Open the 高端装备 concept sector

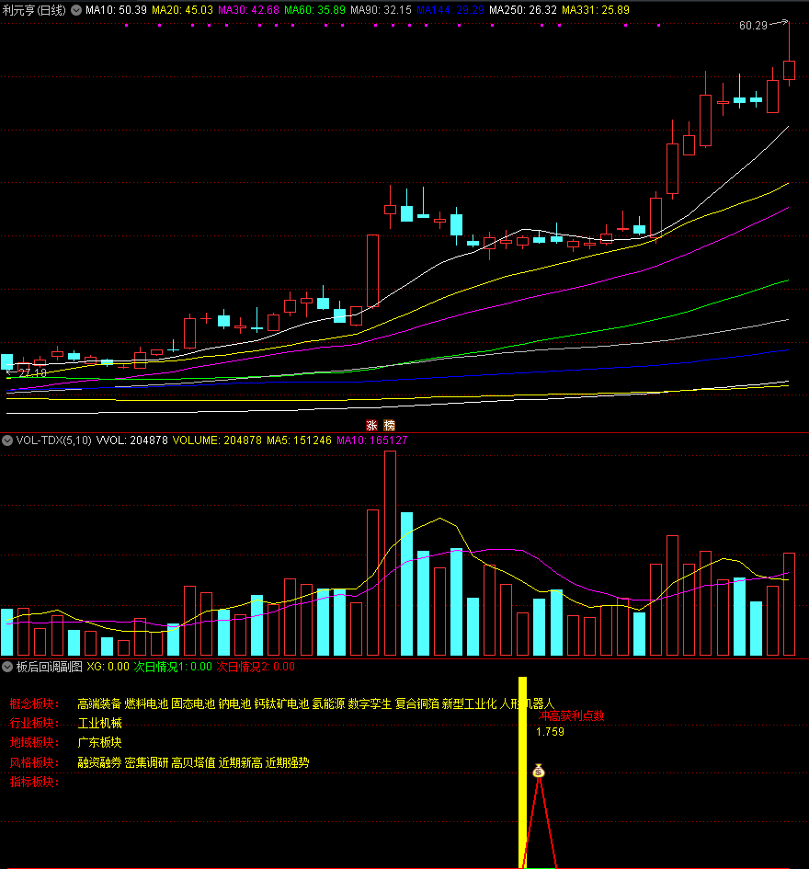[99, 704]
